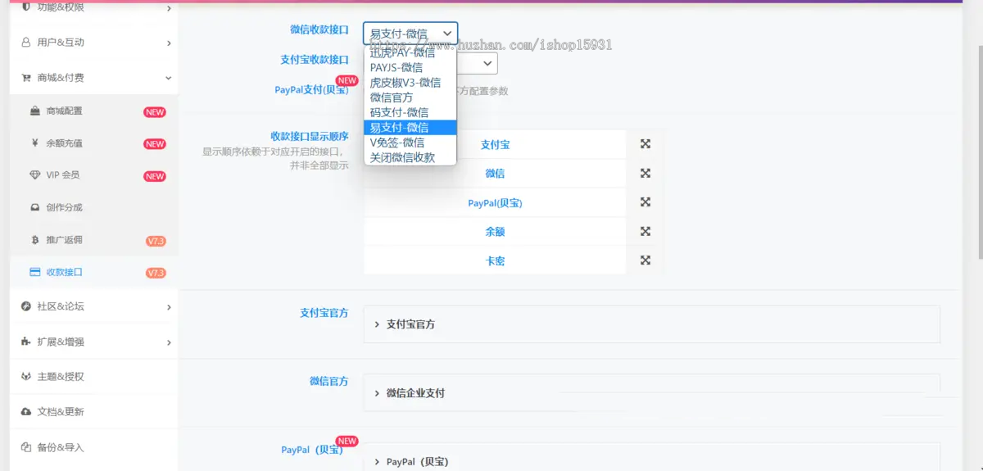The width and height of the screenshot is (983, 471).
Task: Click the bitcoin icon beside 推广返佣
Action: coord(35,240)
